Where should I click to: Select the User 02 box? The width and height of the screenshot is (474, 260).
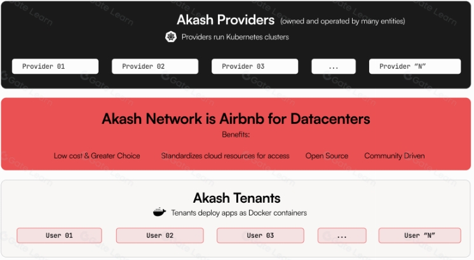coord(160,235)
